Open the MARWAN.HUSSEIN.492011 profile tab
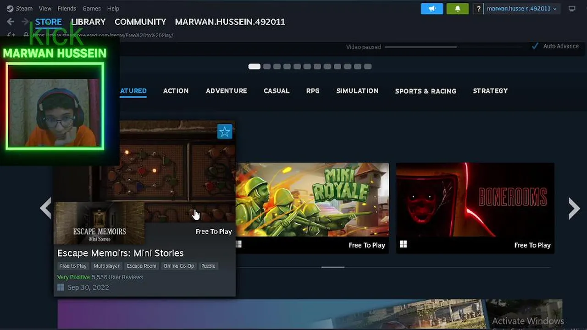The width and height of the screenshot is (587, 330). (230, 22)
